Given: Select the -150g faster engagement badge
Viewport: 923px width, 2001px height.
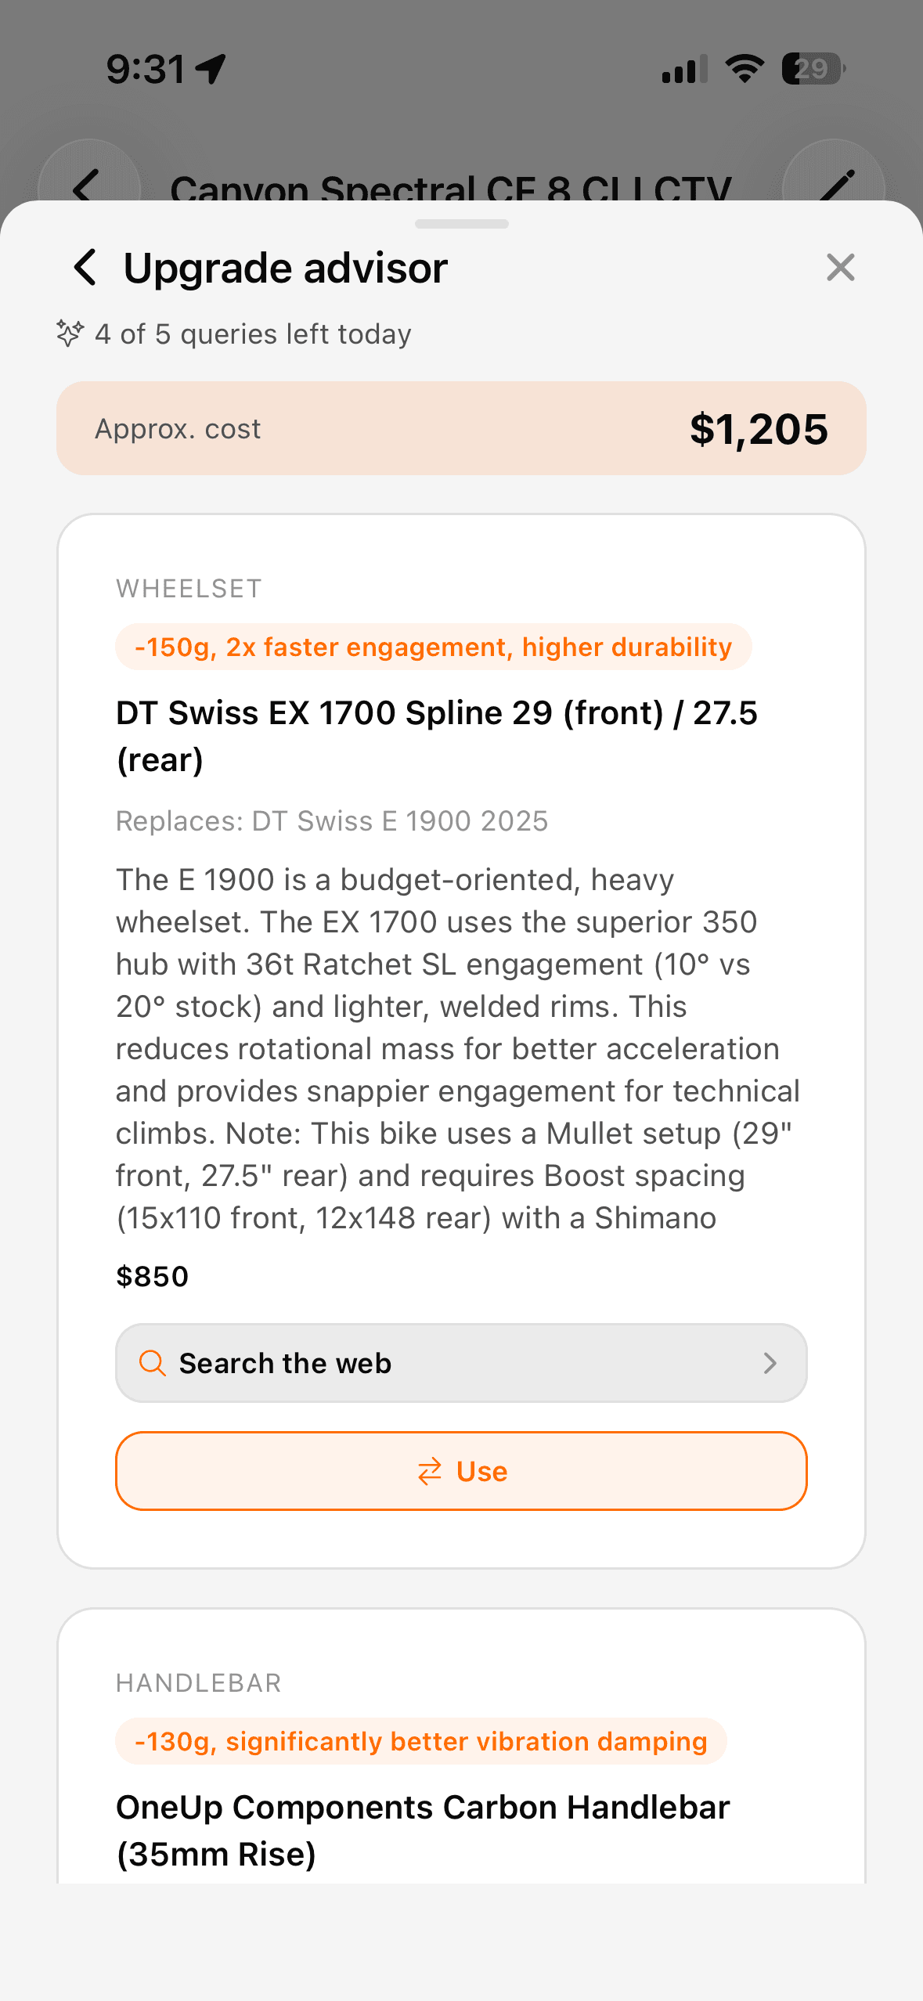Looking at the screenshot, I should (434, 647).
